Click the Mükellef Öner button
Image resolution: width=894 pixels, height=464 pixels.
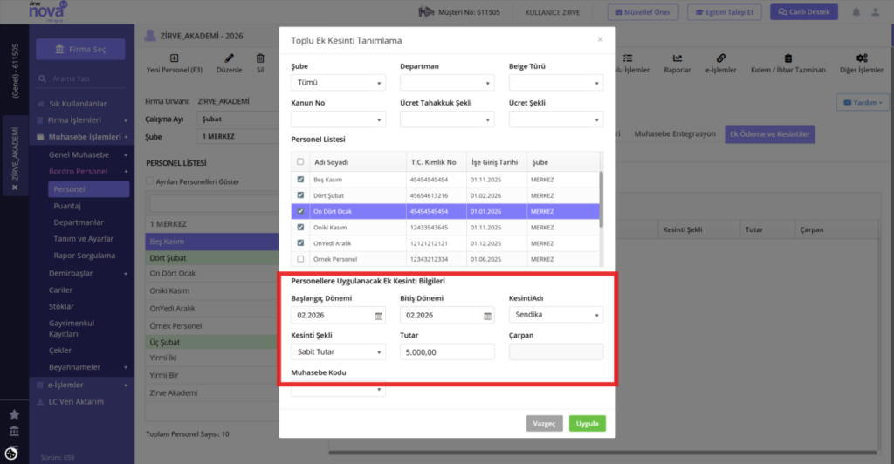[643, 12]
